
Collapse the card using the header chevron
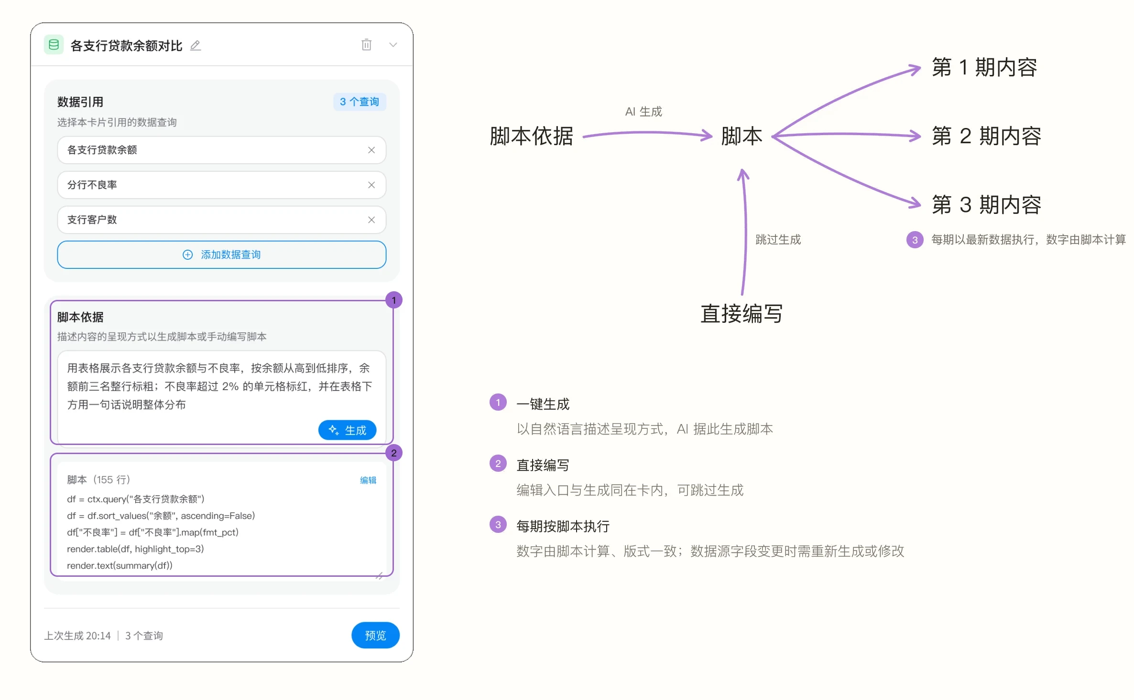click(393, 45)
